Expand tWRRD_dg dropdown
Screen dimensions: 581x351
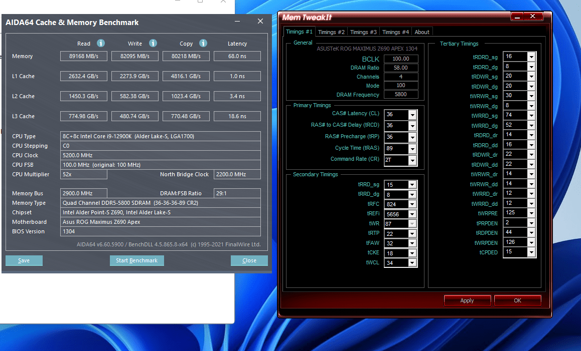(531, 125)
